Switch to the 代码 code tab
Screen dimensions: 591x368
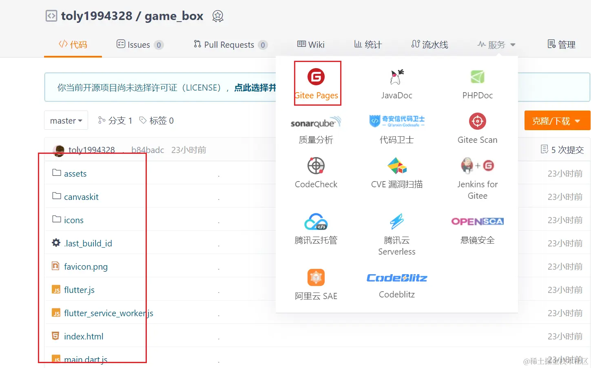[73, 44]
